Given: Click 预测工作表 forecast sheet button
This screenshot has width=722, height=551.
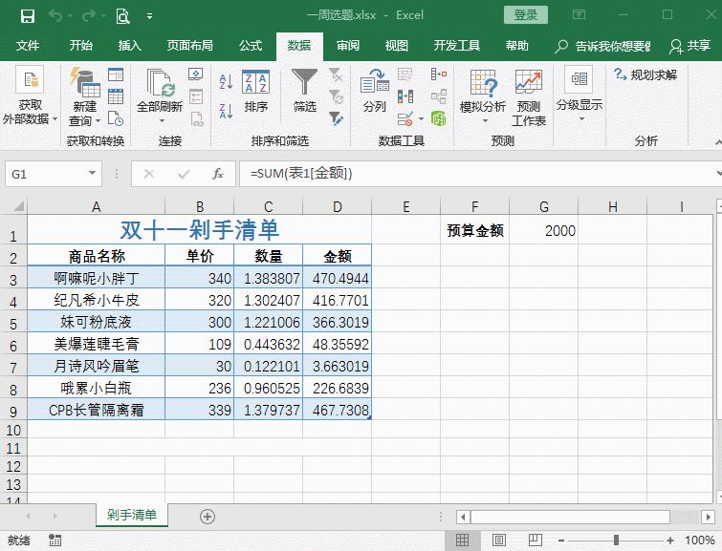Looking at the screenshot, I should pos(529,97).
